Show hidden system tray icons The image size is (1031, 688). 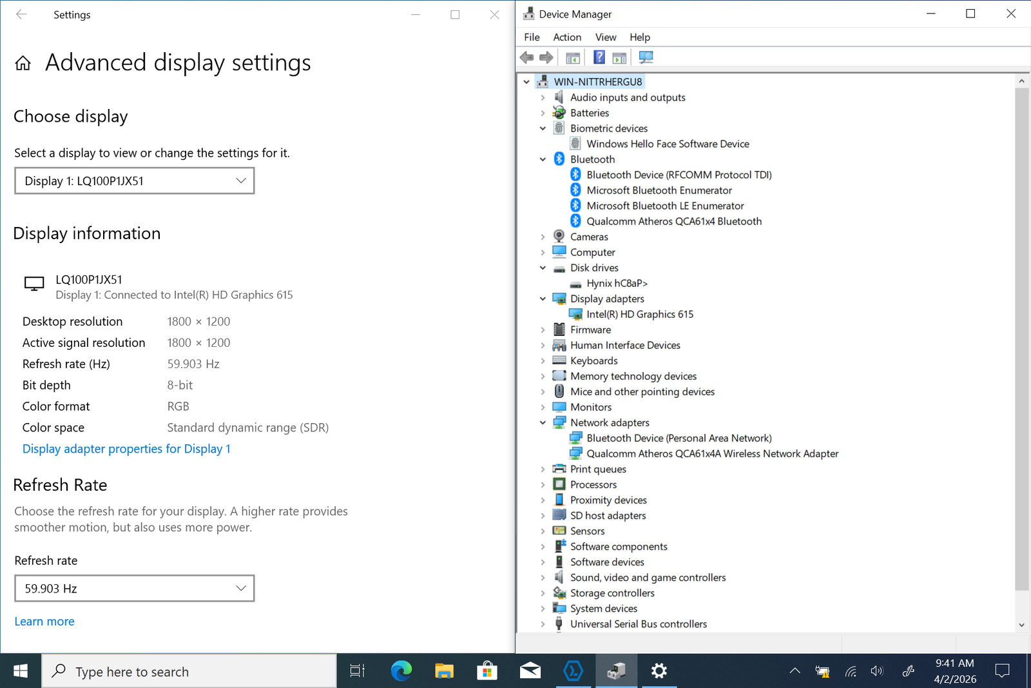coord(795,671)
